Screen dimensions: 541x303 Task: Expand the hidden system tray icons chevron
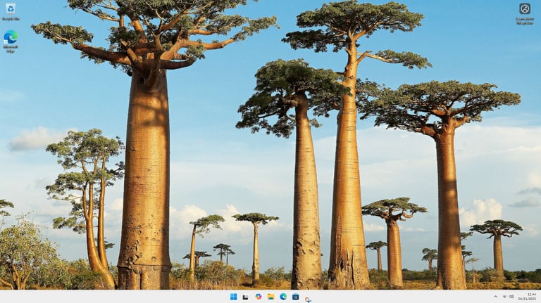495,297
